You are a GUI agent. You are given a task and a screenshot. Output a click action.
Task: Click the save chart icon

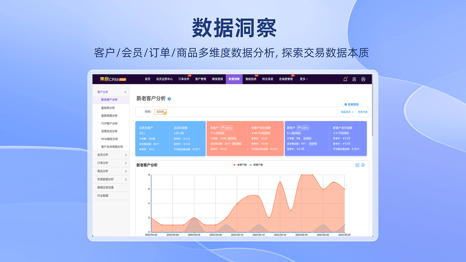tap(356, 165)
